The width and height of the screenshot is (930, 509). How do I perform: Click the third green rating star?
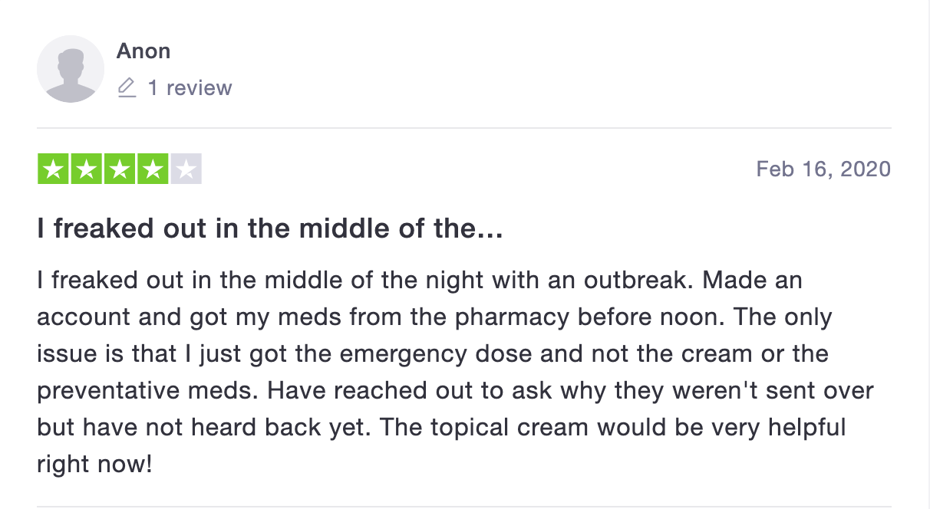point(120,170)
